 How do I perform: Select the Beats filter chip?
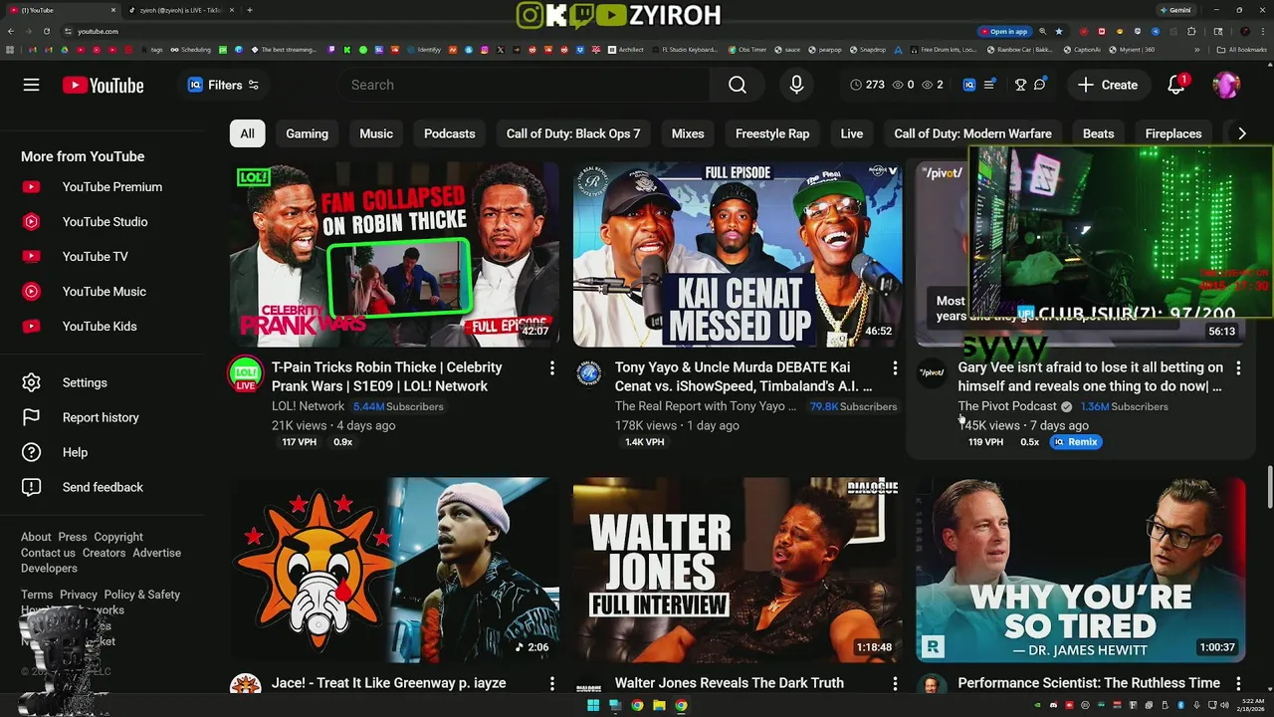click(1099, 133)
